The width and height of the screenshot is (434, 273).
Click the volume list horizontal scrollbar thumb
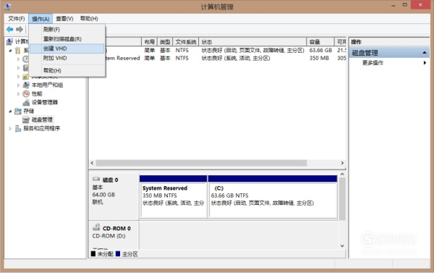[x=201, y=163]
